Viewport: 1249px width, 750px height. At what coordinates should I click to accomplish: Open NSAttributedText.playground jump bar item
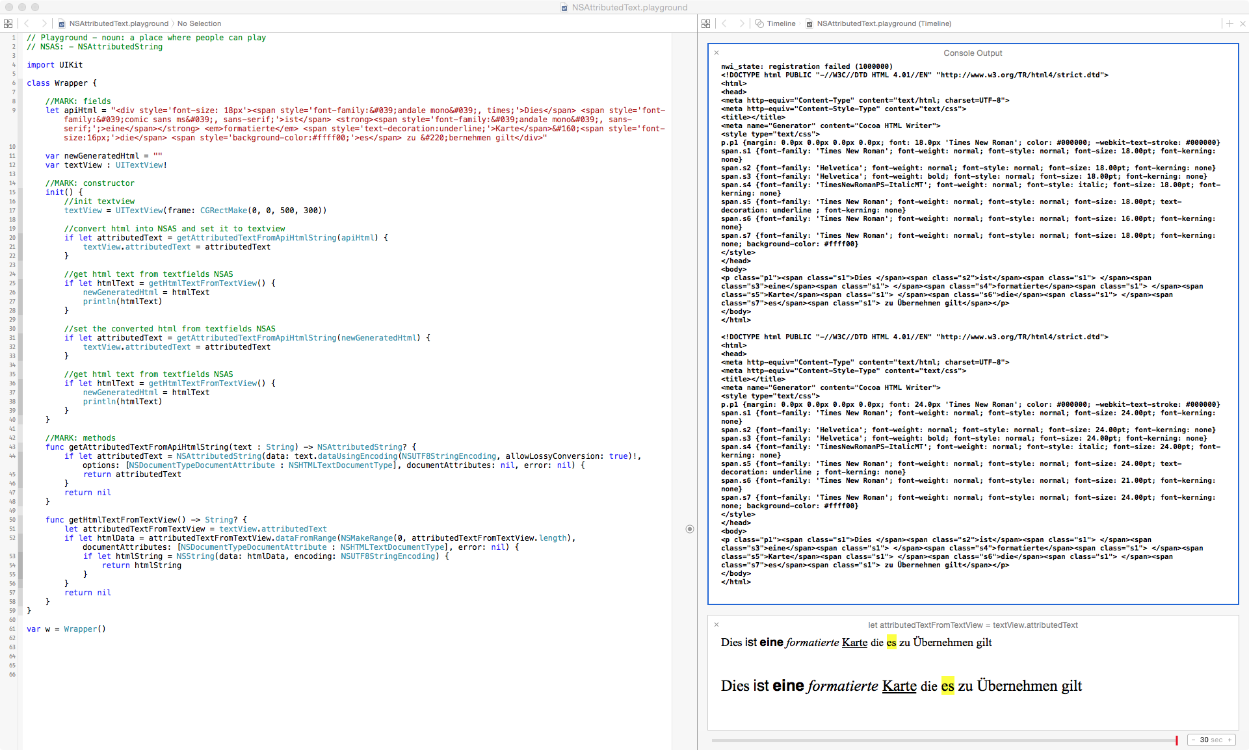118,23
